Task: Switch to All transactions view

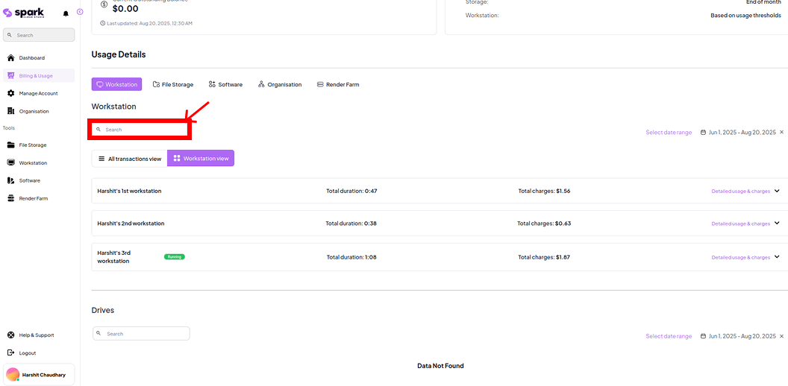Action: coord(129,159)
